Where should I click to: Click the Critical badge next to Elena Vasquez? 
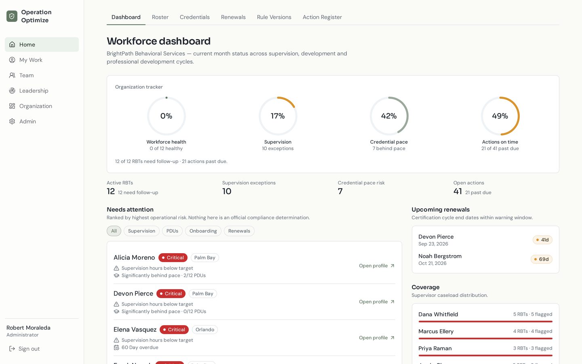tap(174, 330)
